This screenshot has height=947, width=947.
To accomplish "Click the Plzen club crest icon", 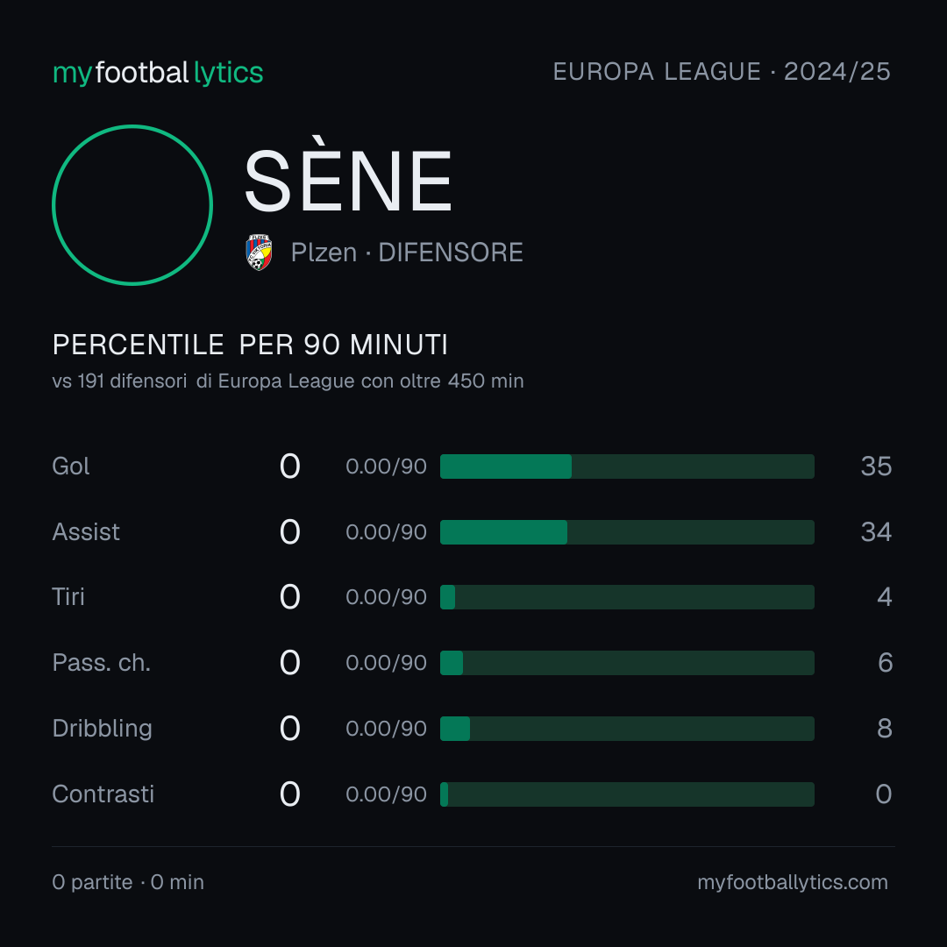I will point(259,253).
